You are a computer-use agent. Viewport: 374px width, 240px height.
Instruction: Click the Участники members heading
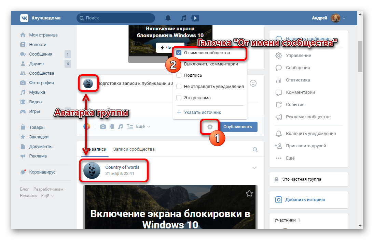pos(285,220)
